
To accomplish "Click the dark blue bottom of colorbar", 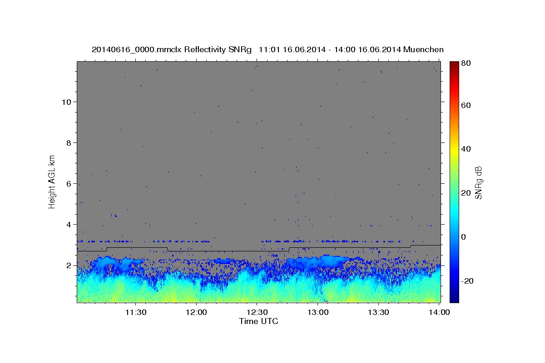I will [454, 298].
